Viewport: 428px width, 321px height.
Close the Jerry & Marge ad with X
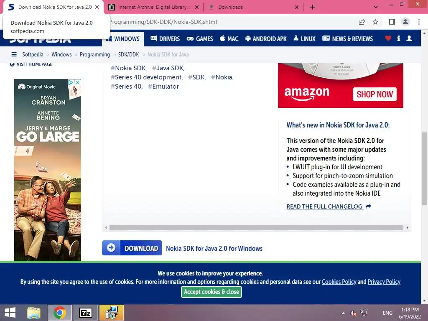pos(78,82)
